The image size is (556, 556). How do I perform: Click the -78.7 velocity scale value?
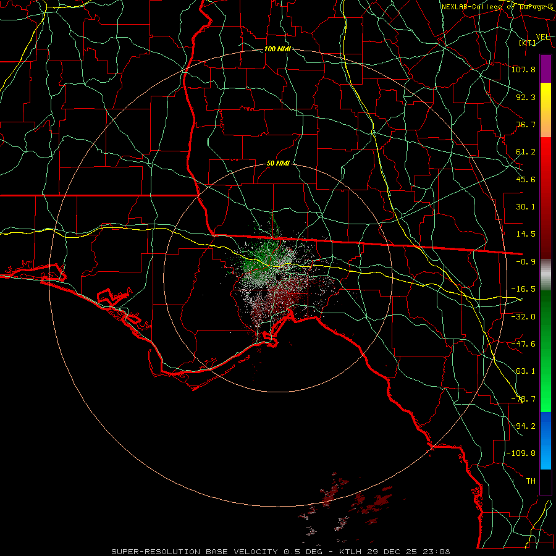523,399
